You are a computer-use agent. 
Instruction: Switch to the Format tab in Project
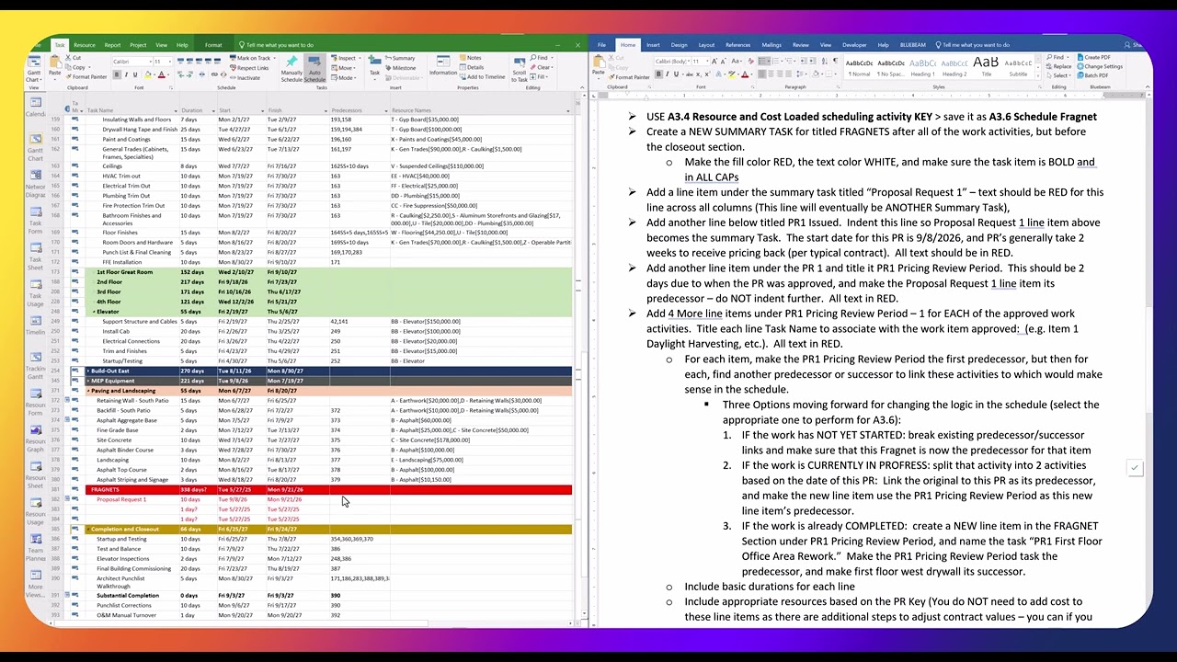tap(213, 44)
